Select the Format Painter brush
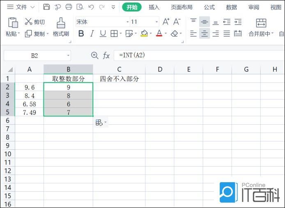Viewport: 285px width, 208px height. point(61,23)
